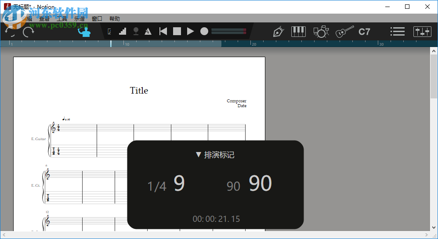Open the score setup pen nib icon
Screen dimensions: 438x239
click(278, 32)
